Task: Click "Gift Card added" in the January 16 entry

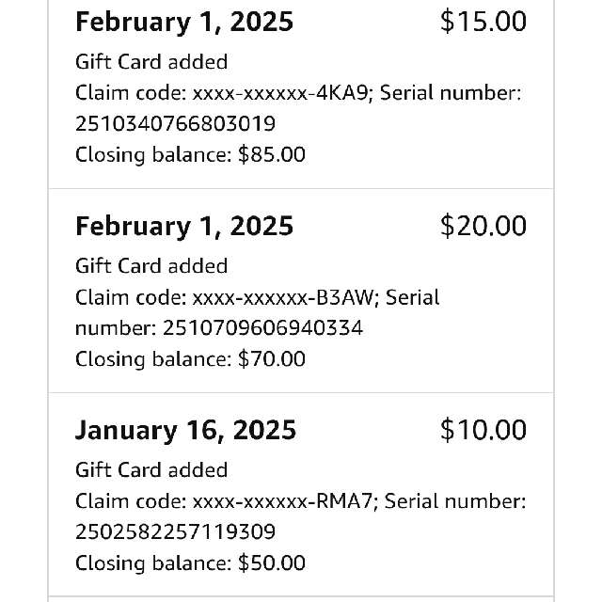Action: [151, 470]
